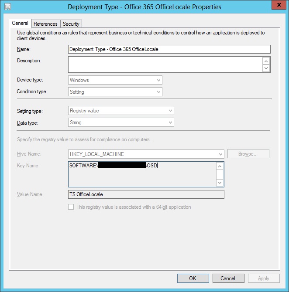Expand the Device type dropdown

tap(115, 80)
